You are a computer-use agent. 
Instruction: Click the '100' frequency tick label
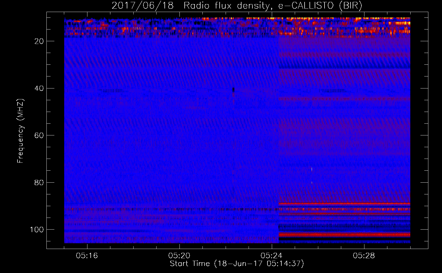[x=37, y=230]
